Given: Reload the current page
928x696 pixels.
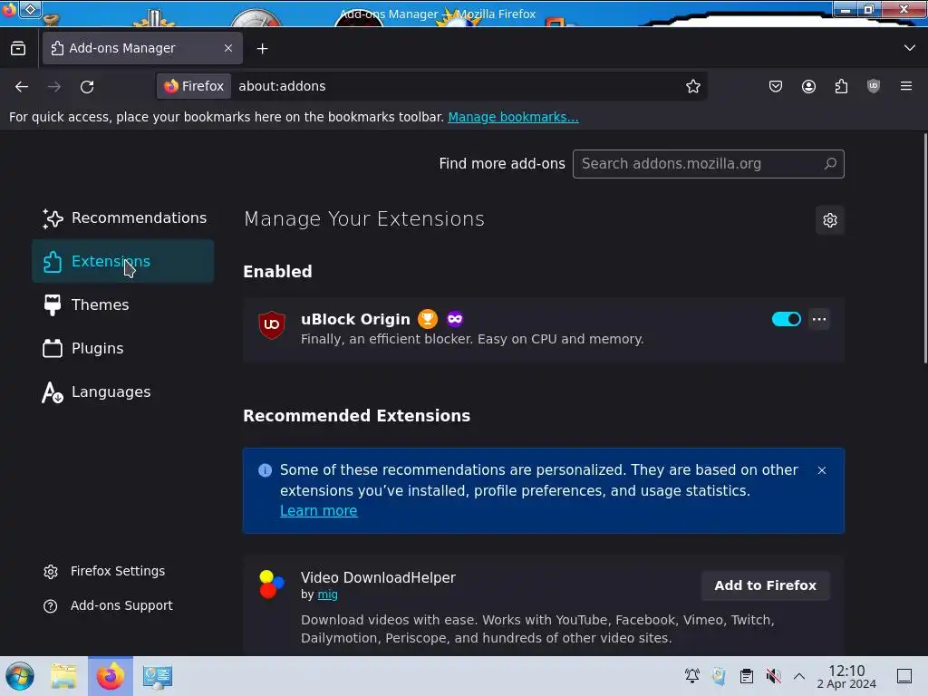Looking at the screenshot, I should click(87, 86).
